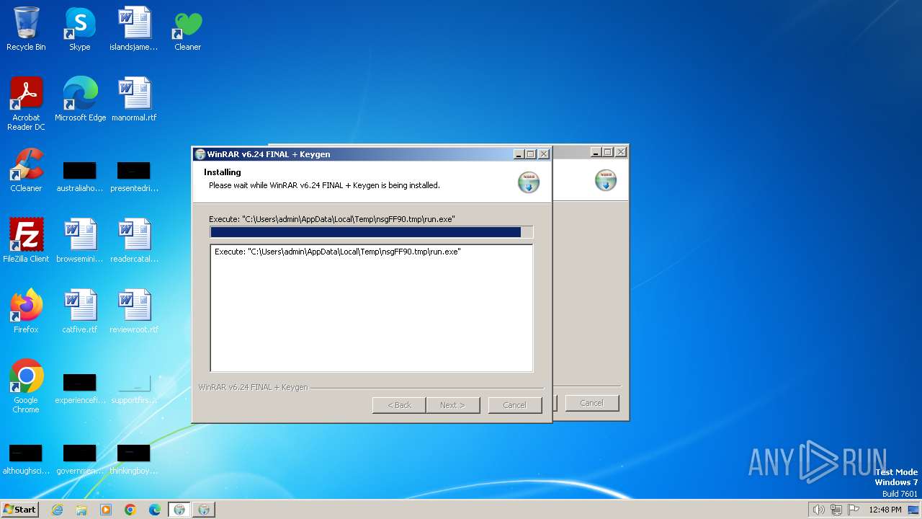This screenshot has height=519, width=922.
Task: Open the Firefox desktop shortcut
Action: pyautogui.click(x=26, y=311)
